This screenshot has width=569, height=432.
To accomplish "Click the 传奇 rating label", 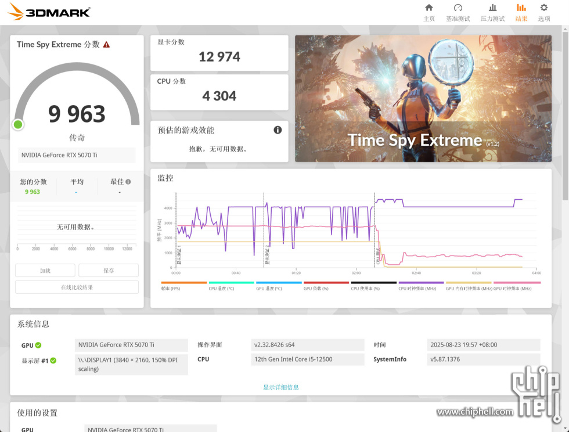I will click(77, 138).
